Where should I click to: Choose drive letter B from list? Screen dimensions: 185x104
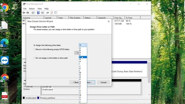click(x=83, y=50)
